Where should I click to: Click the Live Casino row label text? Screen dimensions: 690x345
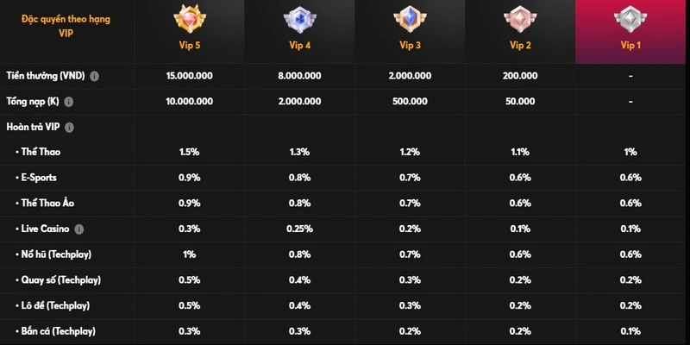coord(46,229)
